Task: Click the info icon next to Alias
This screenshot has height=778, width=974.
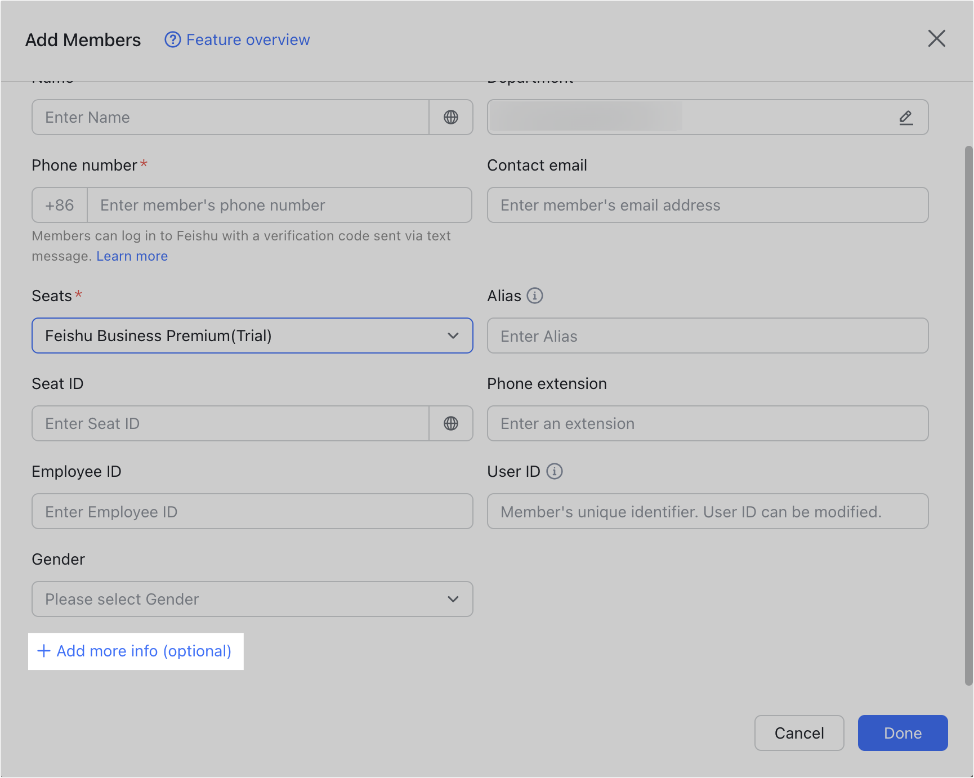Action: pos(535,296)
